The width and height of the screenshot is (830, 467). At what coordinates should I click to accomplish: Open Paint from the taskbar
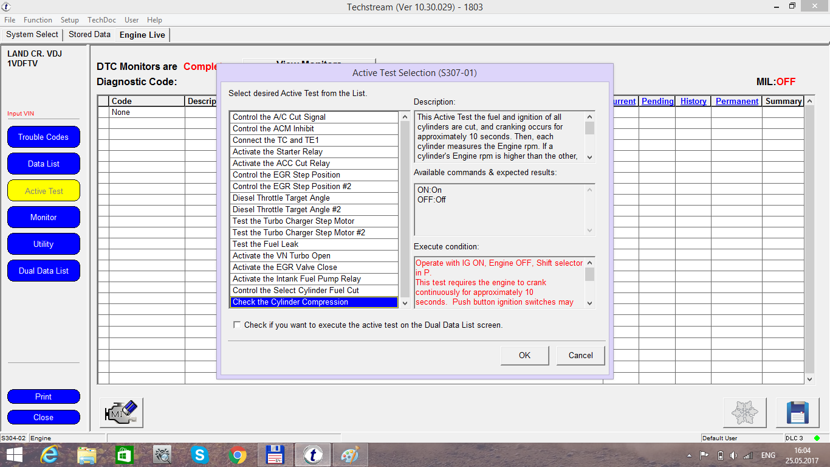coord(350,455)
